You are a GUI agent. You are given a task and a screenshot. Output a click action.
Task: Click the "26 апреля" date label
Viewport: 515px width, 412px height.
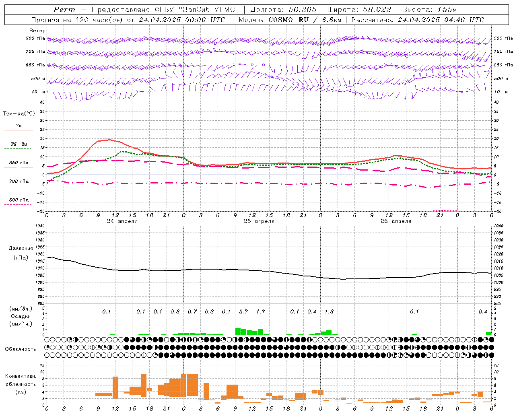click(x=396, y=221)
